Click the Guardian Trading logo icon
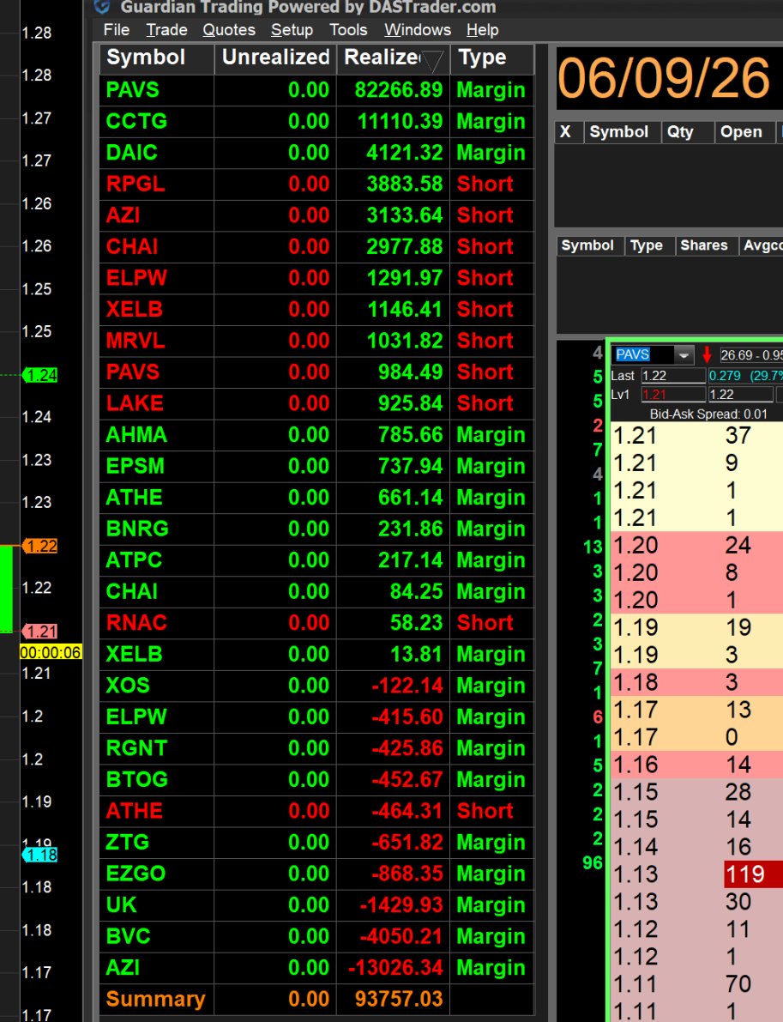Screen dimensions: 783x1022 [102, 7]
